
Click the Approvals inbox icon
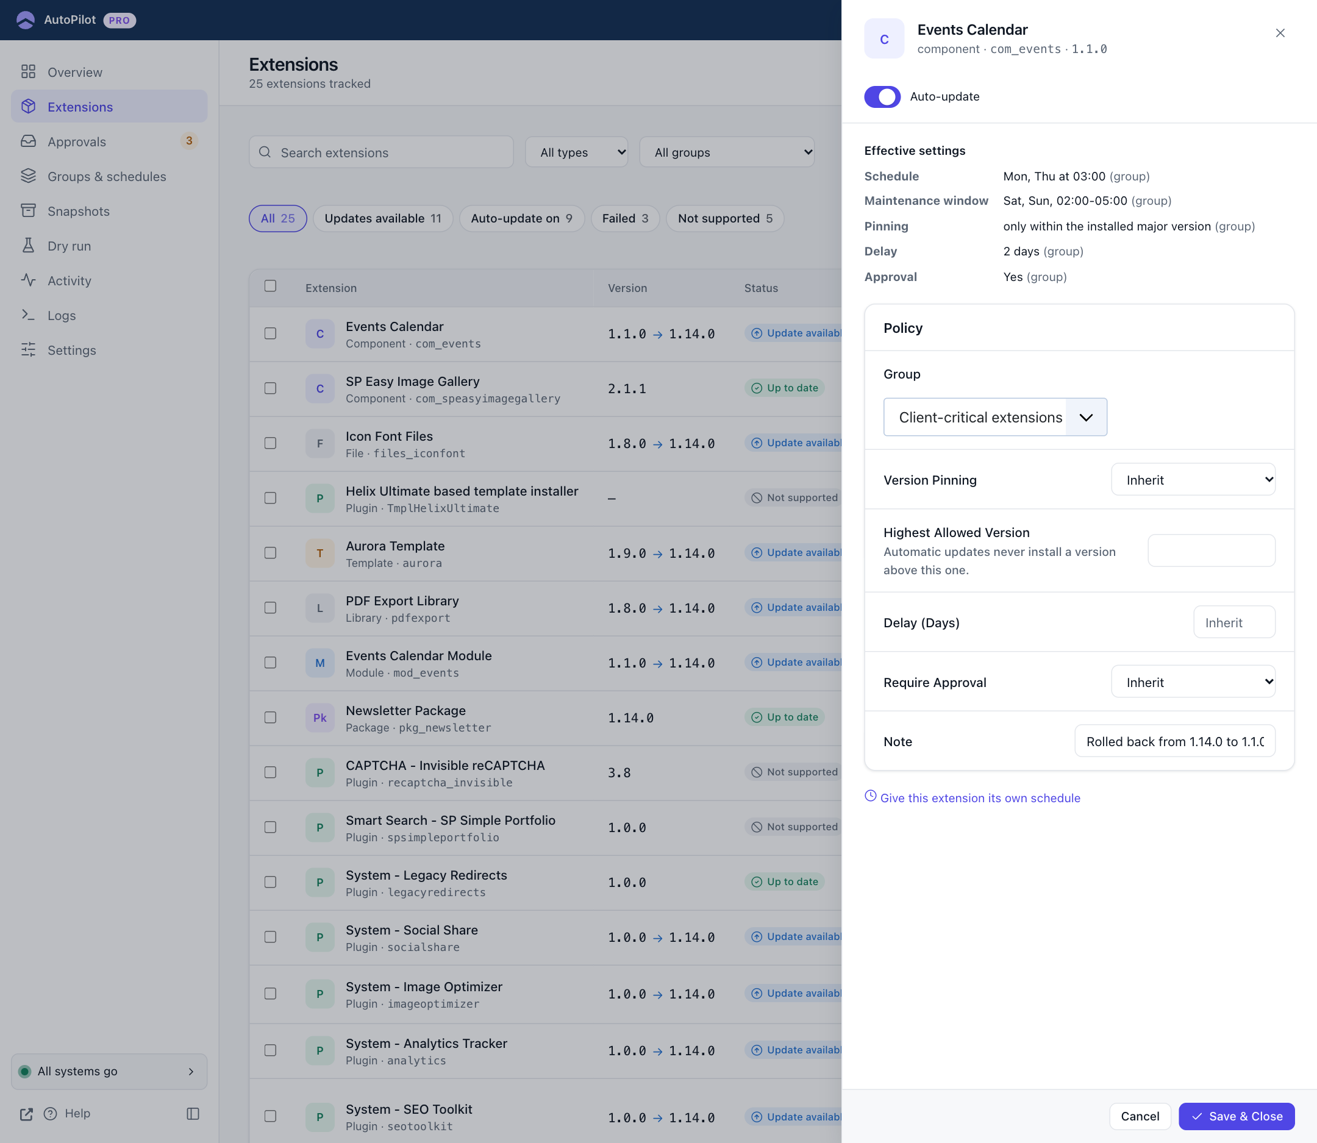click(28, 141)
